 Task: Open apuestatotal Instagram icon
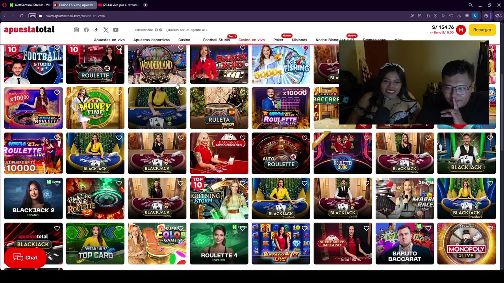pyautogui.click(x=76, y=30)
